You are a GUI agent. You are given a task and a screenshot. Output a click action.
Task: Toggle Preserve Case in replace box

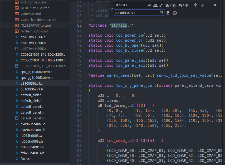pyautogui.click(x=161, y=13)
